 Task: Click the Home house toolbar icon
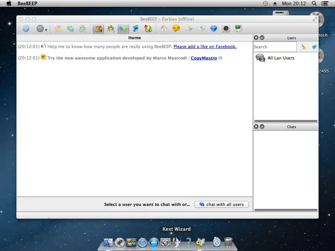point(164,28)
